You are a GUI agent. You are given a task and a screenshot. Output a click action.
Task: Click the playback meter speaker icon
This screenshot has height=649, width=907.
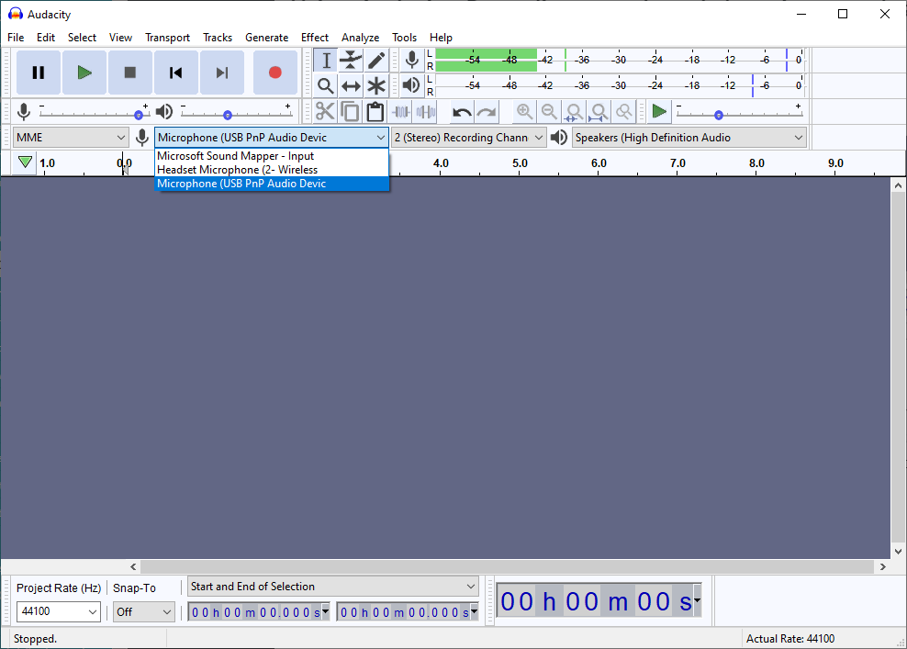coord(411,85)
